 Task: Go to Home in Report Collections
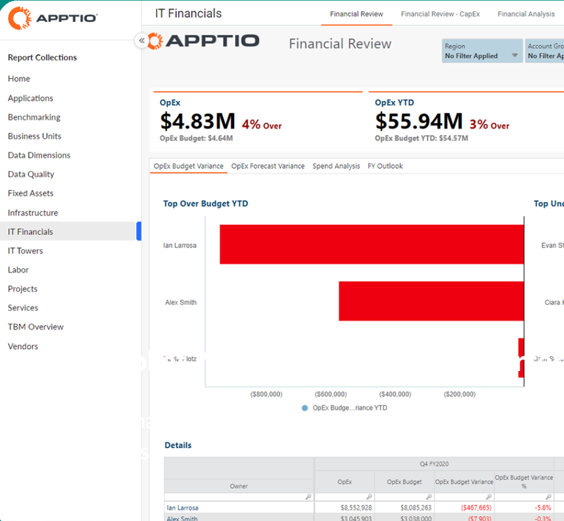click(19, 79)
